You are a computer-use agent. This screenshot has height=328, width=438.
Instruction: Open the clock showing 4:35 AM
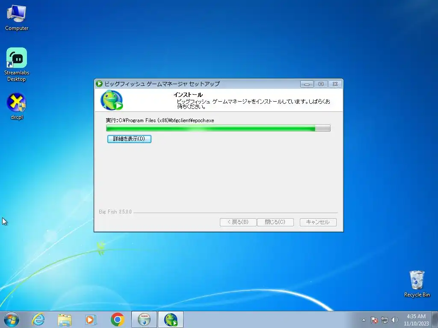coord(416,319)
